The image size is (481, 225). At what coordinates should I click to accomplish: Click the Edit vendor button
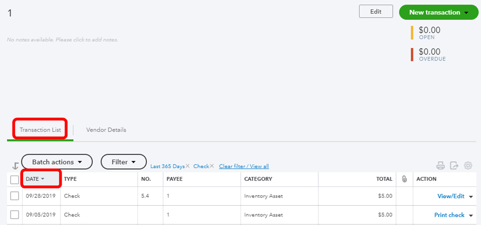click(376, 12)
